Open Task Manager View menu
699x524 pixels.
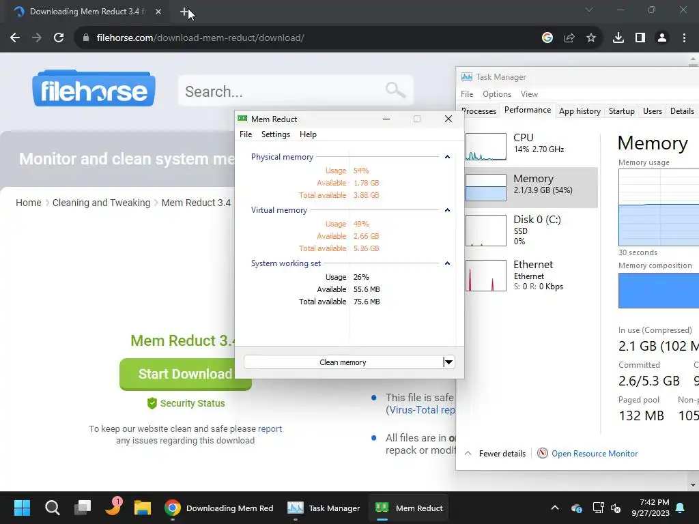[529, 94]
